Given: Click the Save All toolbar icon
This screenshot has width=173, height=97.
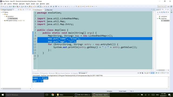Looking at the screenshot, I should pyautogui.click(x=8, y=6).
